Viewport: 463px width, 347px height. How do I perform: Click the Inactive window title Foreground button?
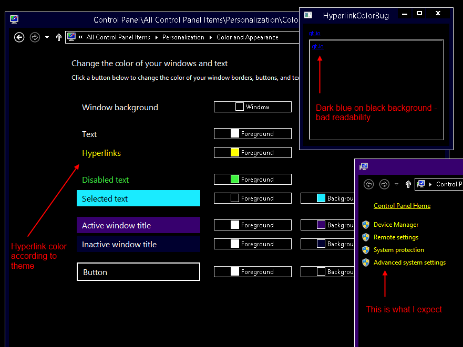click(x=253, y=244)
